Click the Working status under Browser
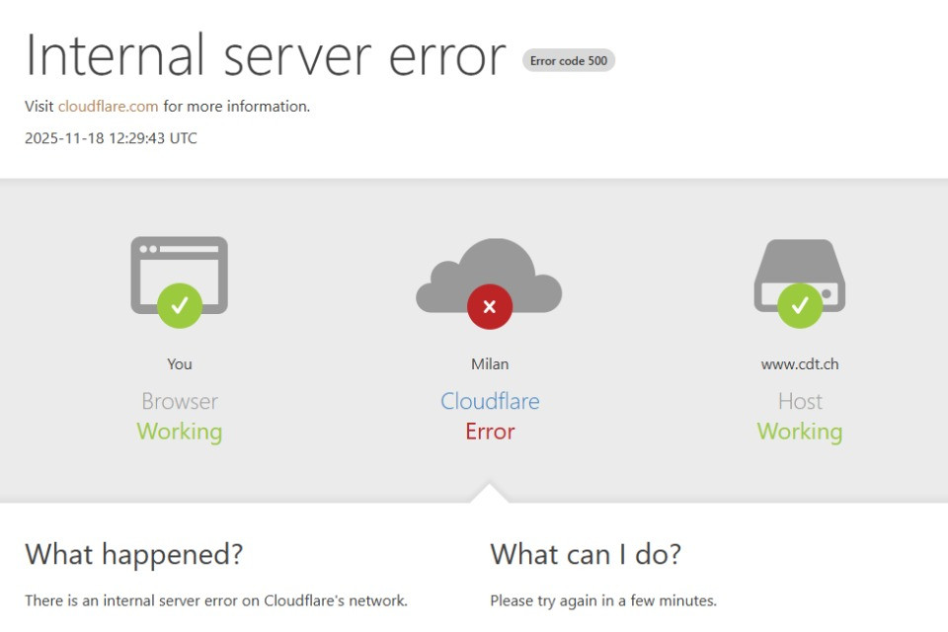The width and height of the screenshot is (948, 632). [179, 432]
